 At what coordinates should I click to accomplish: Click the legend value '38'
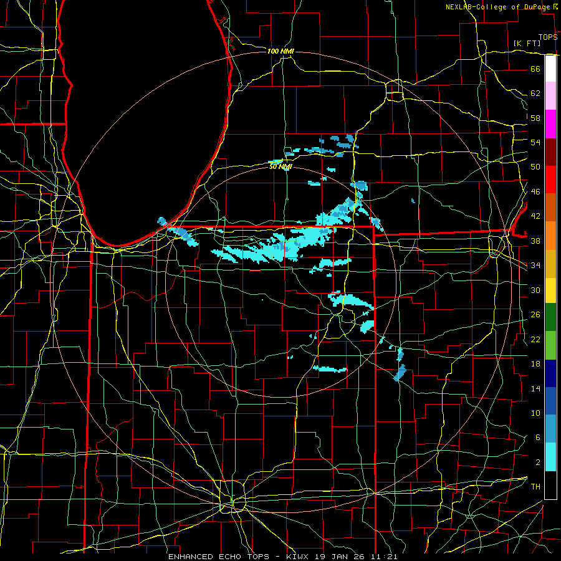(535, 241)
